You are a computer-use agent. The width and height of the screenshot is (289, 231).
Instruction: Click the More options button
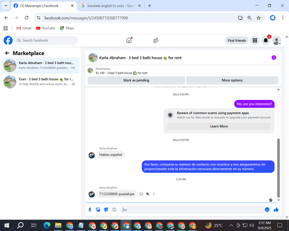(232, 80)
